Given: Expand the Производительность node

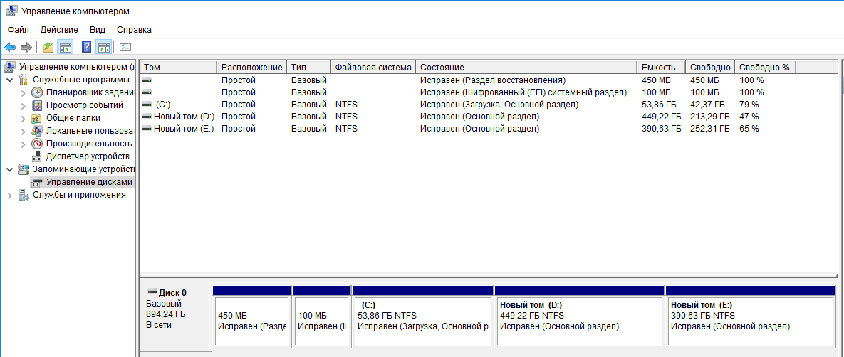Looking at the screenshot, I should click(x=23, y=144).
